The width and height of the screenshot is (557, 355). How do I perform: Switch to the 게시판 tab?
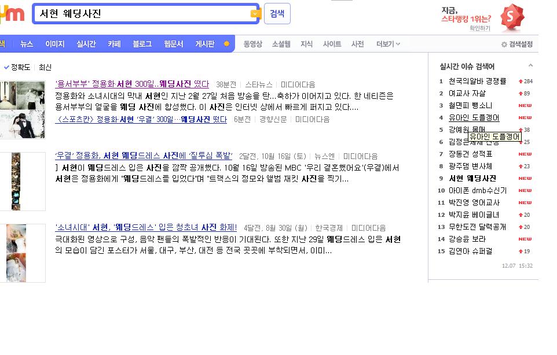[205, 44]
